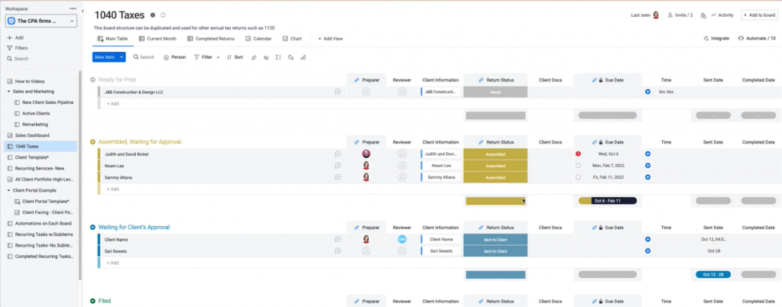This screenshot has height=307, width=782.
Task: Open Automate / 10 automations
Action: coord(757,38)
